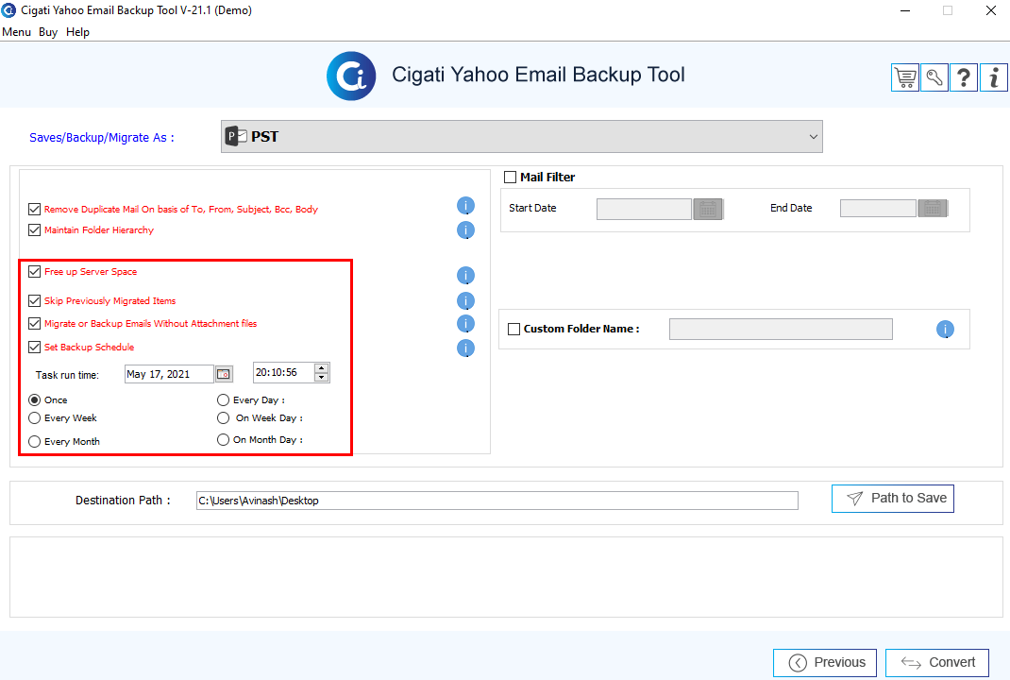Minimize the Cigati backup tool window
Image resolution: width=1010 pixels, height=680 pixels.
[905, 10]
